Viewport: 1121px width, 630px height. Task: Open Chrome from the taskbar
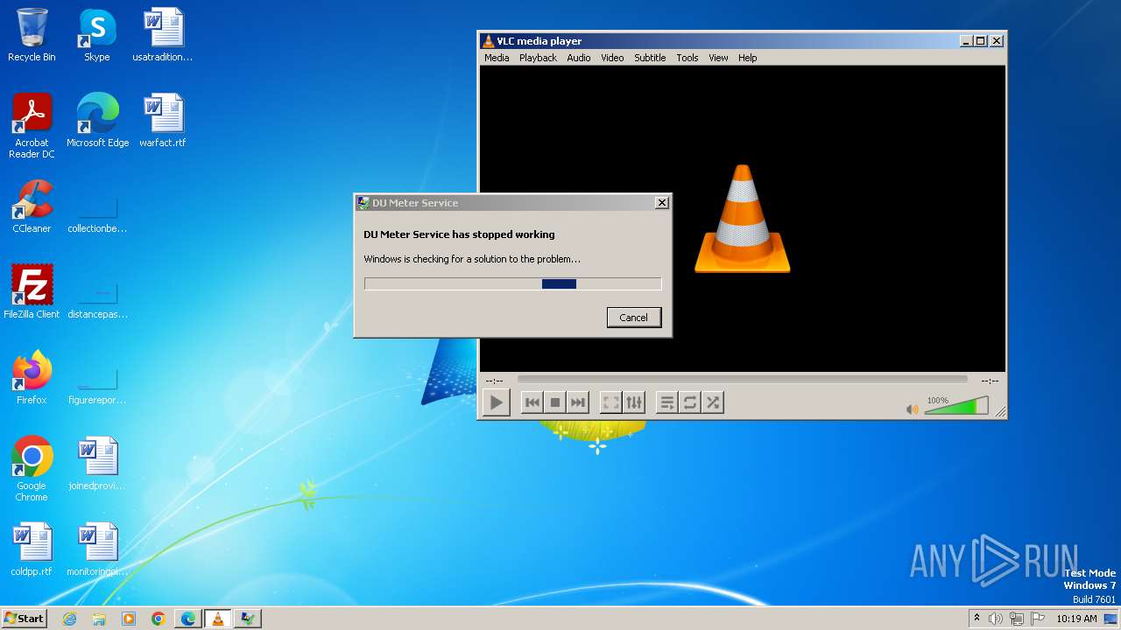click(x=159, y=619)
